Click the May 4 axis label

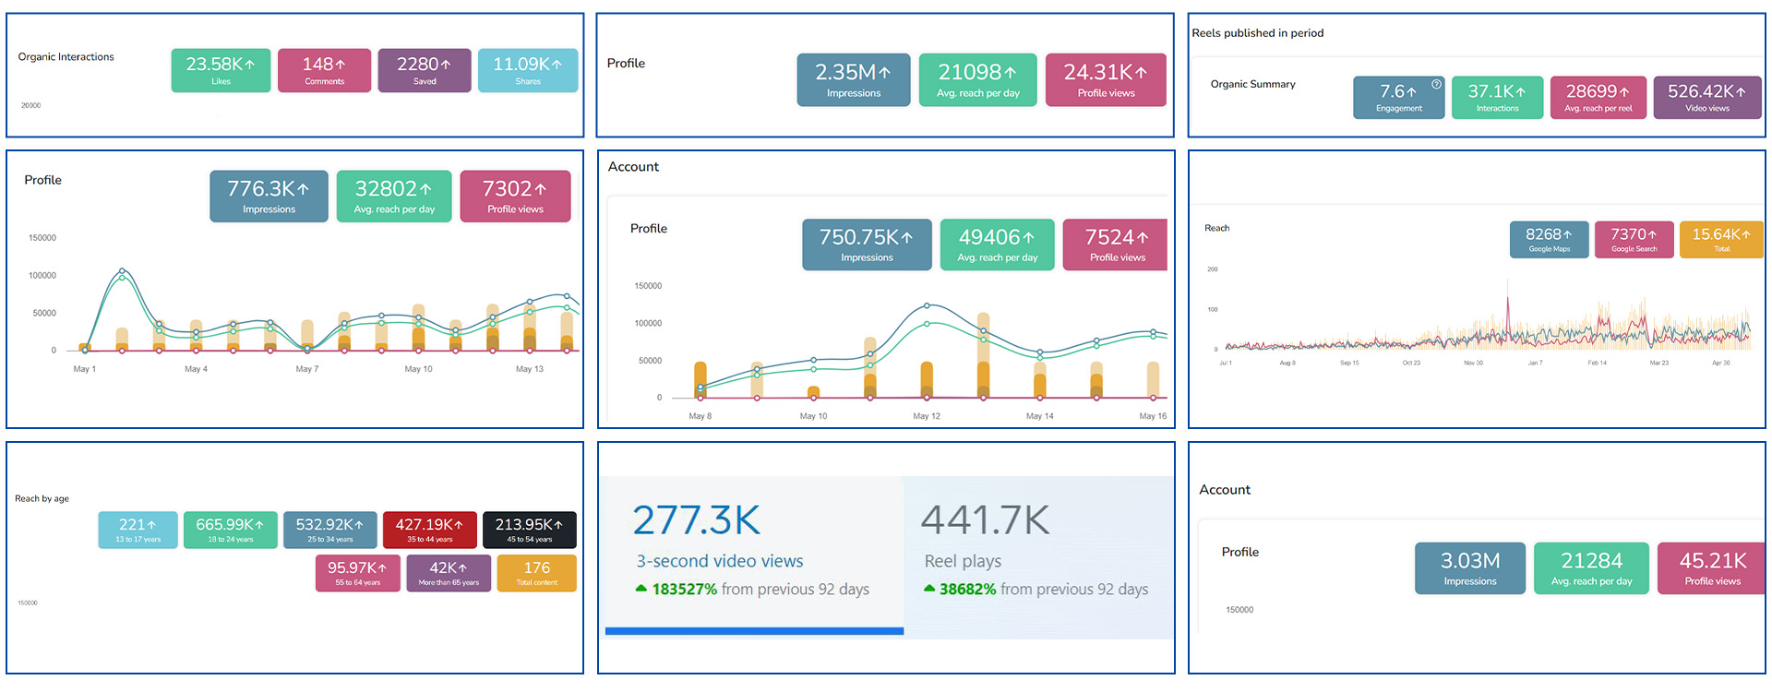click(196, 369)
